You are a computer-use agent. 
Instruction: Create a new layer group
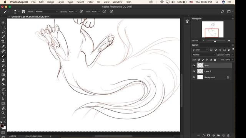(219, 135)
